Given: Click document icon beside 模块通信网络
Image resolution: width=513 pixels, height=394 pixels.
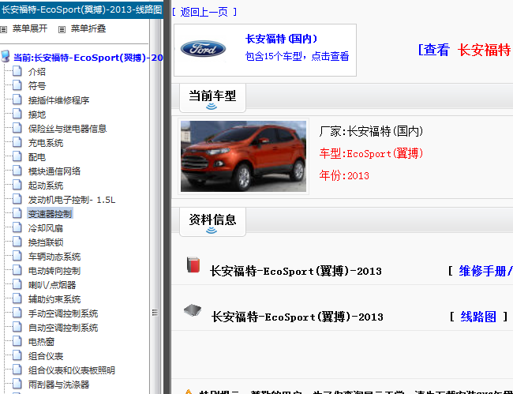Looking at the screenshot, I should coord(17,171).
